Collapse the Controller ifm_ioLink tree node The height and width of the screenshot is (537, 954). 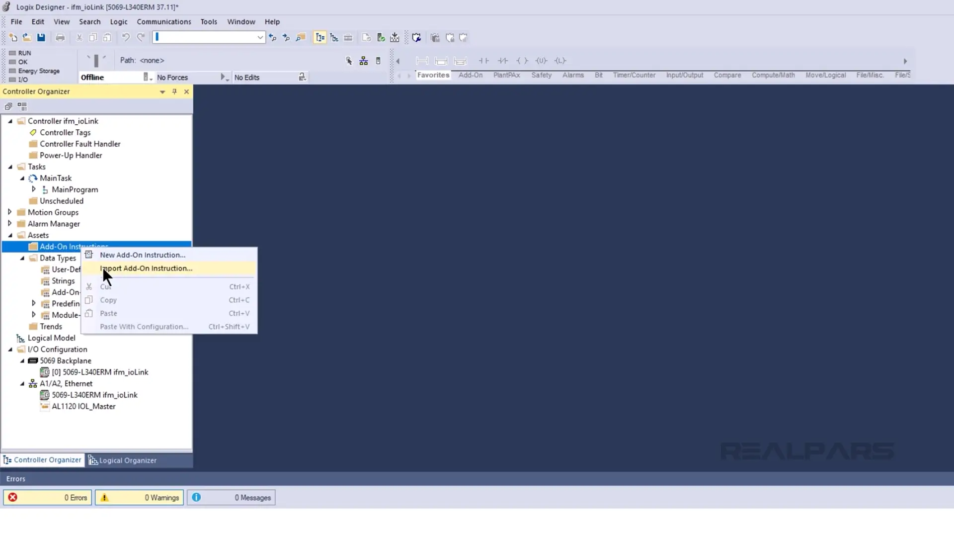[10, 121]
